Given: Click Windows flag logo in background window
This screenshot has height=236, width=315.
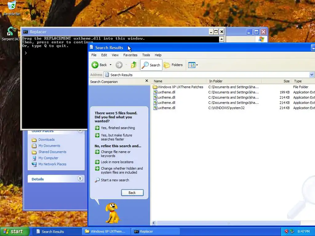Looking at the screenshot, I should (261, 39).
